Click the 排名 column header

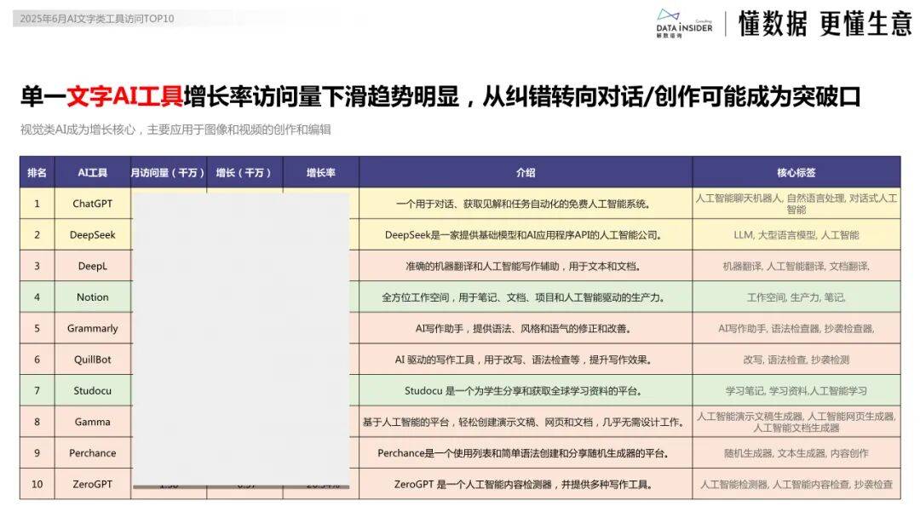[37, 172]
